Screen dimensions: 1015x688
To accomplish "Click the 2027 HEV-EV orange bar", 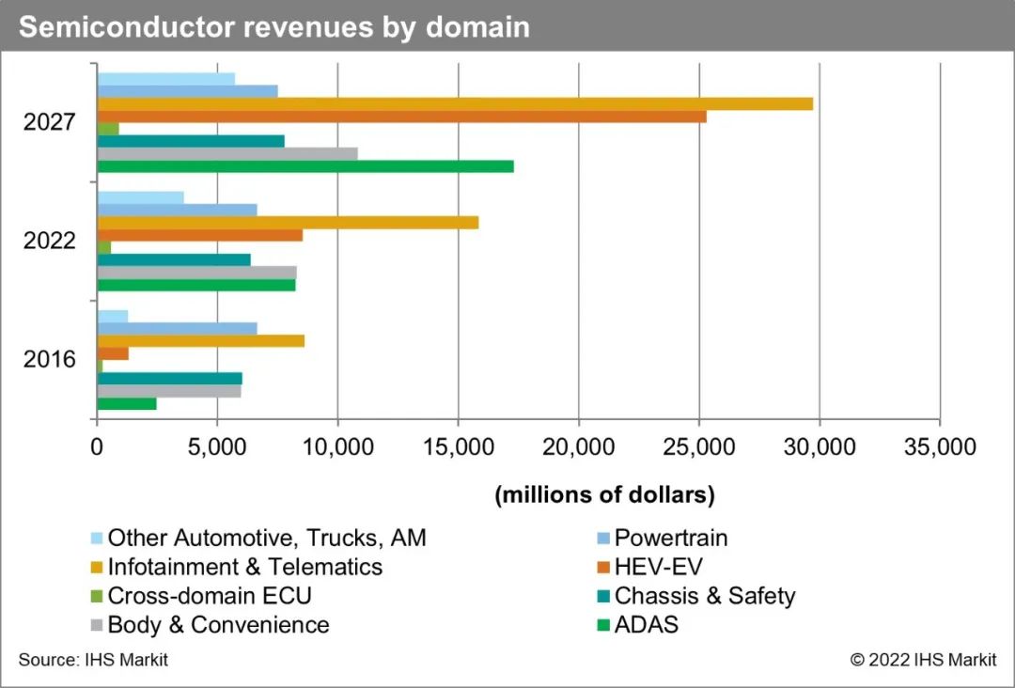I will tap(402, 117).
